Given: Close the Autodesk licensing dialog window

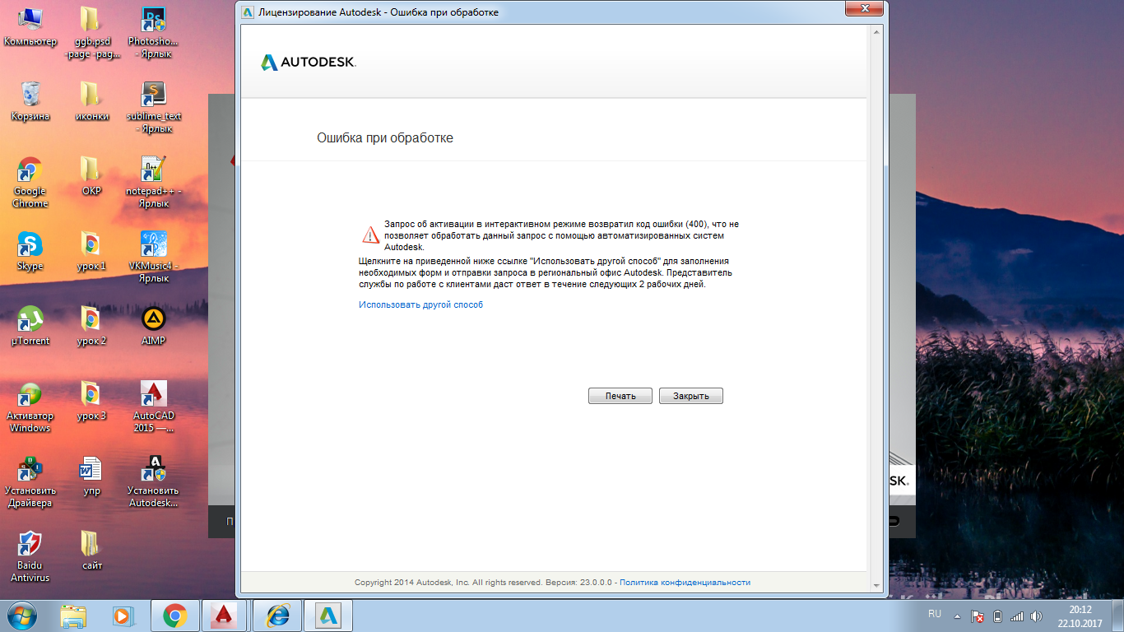Looking at the screenshot, I should [863, 8].
